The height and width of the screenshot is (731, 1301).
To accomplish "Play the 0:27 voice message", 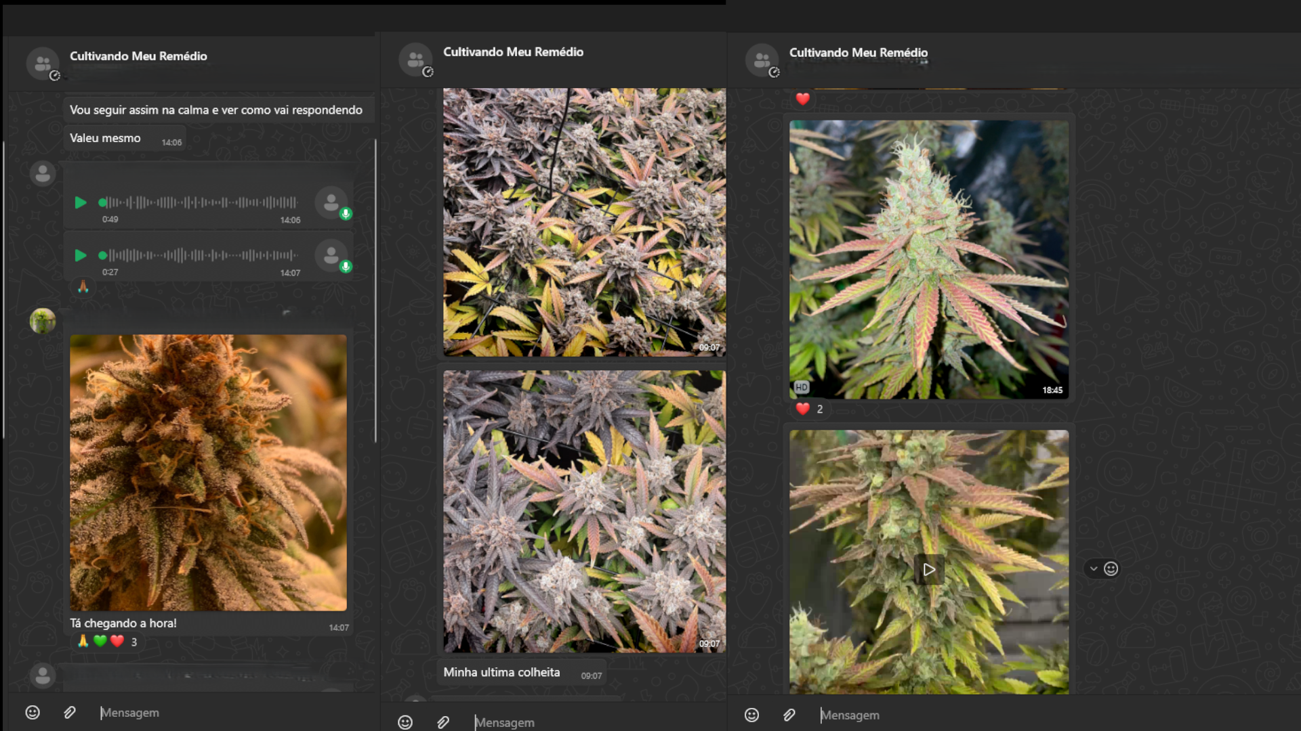I will (x=81, y=255).
